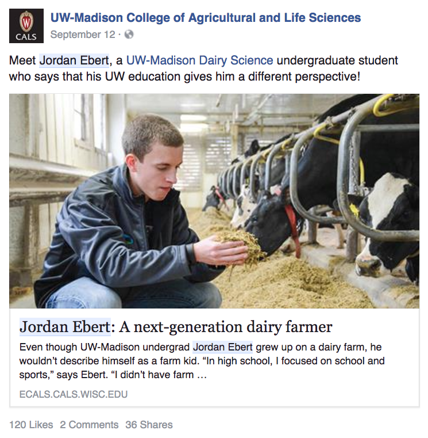Viewport: 428px width, 438px height.
Task: Click highlighted Jordan Ebert in article headline
Action: click(64, 327)
